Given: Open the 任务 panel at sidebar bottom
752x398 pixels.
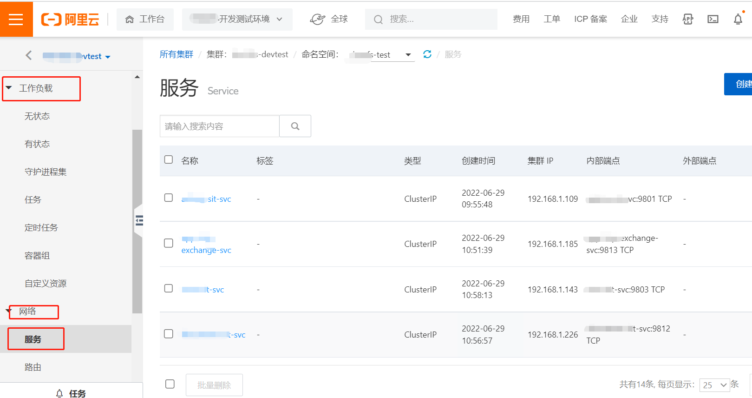Looking at the screenshot, I should click(x=71, y=393).
